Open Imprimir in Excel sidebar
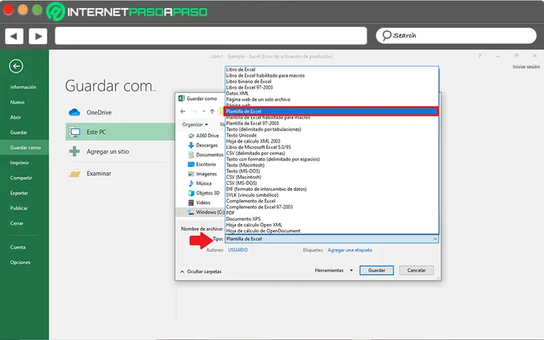This screenshot has width=544, height=340. point(20,163)
